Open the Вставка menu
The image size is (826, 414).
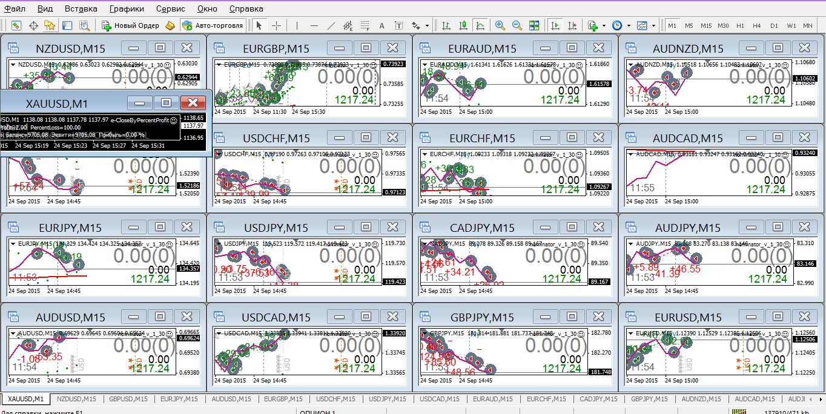pyautogui.click(x=81, y=9)
